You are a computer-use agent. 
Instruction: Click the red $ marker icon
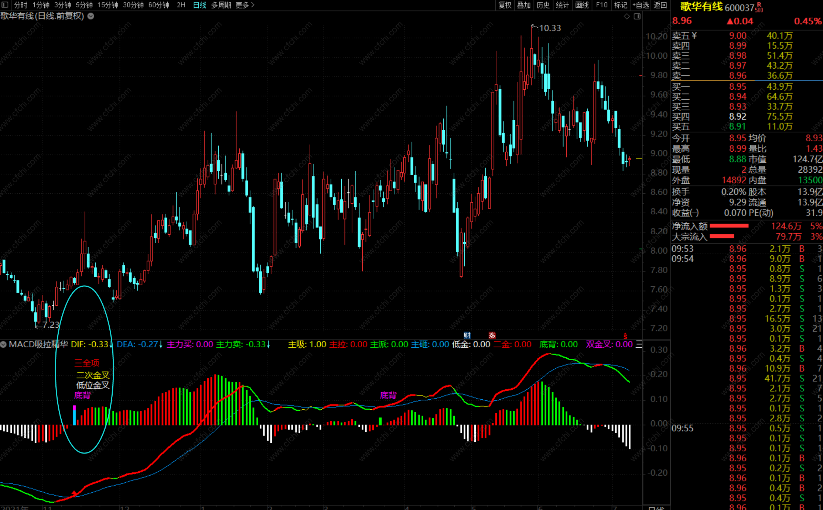point(625,336)
